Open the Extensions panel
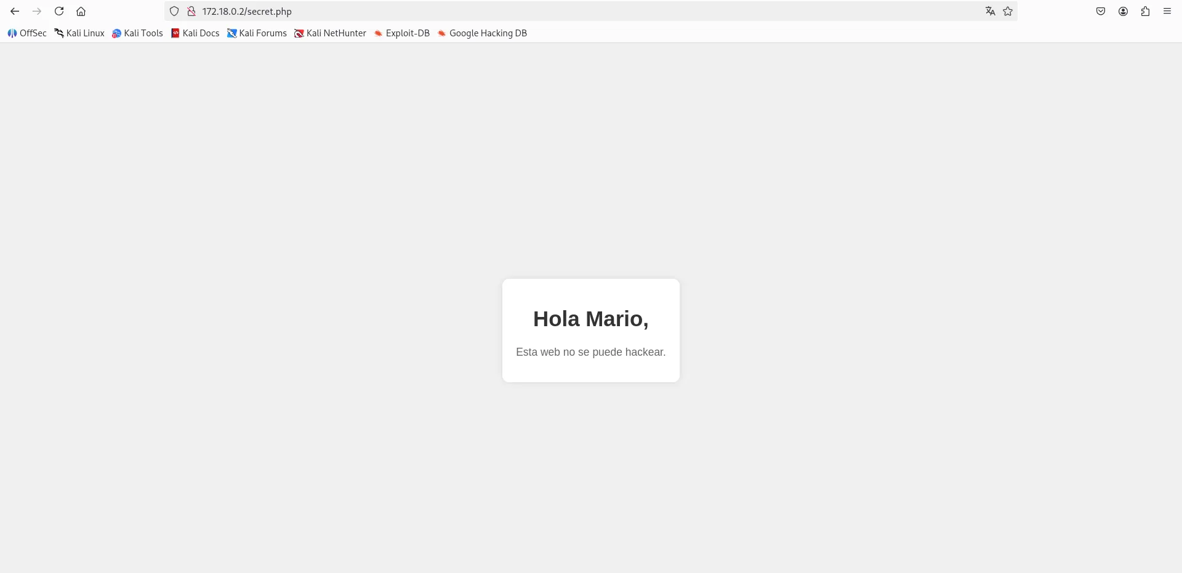 tap(1145, 11)
